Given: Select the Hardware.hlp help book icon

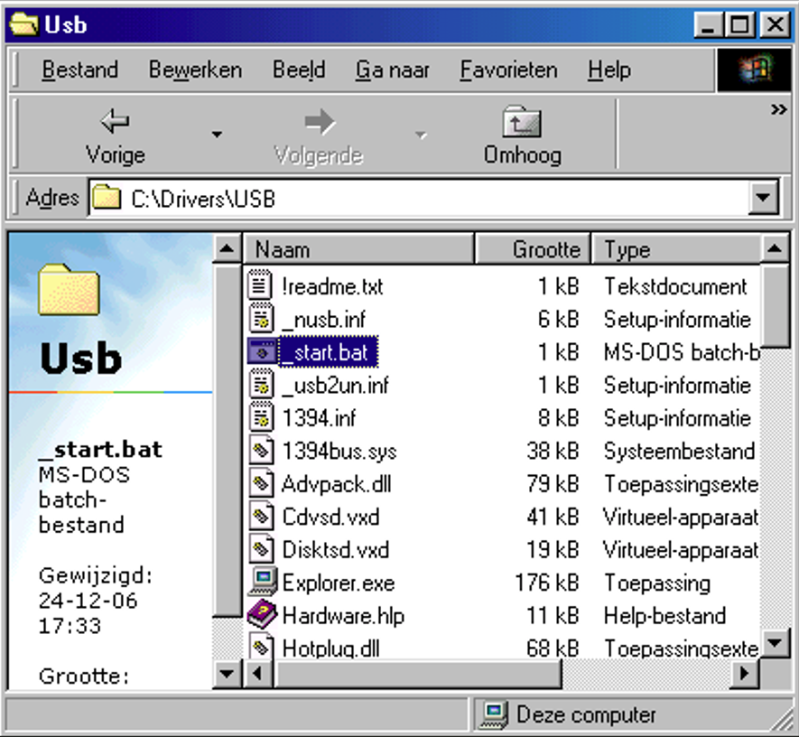Looking at the screenshot, I should pos(262,614).
